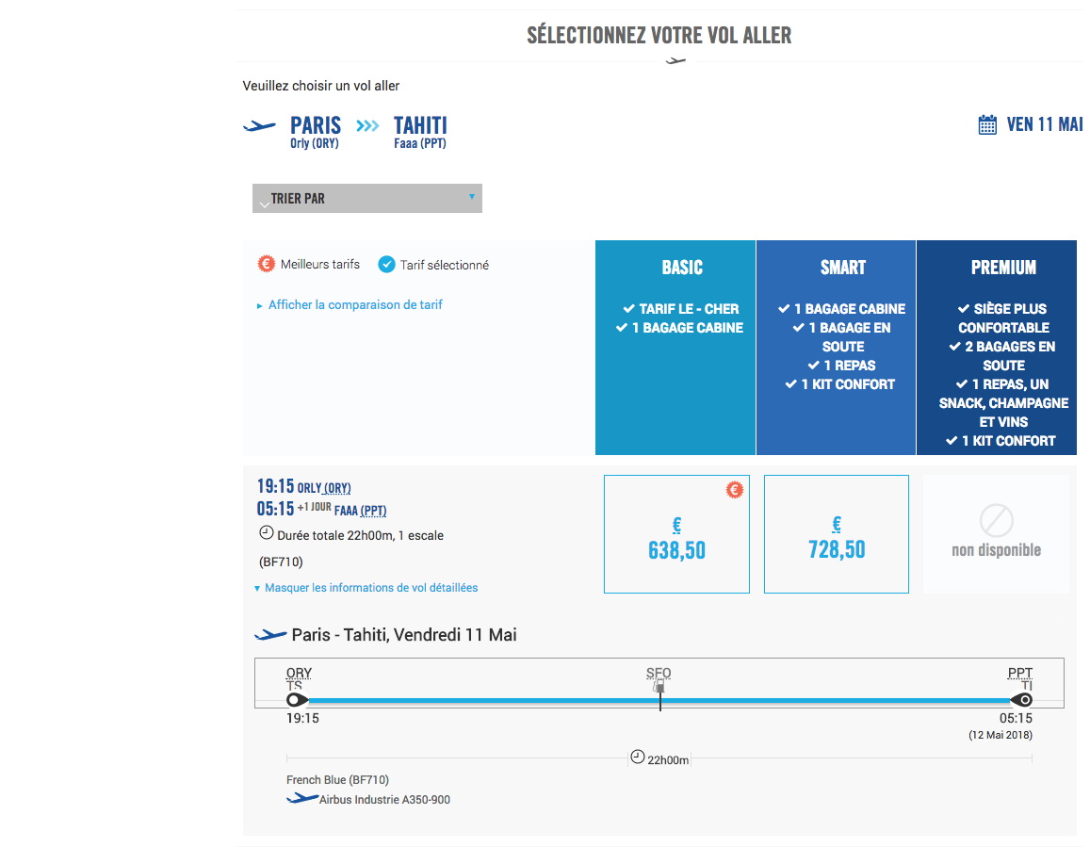Image resolution: width=1090 pixels, height=847 pixels.
Task: Select the Basic fare at €638,50
Action: pyautogui.click(x=676, y=534)
